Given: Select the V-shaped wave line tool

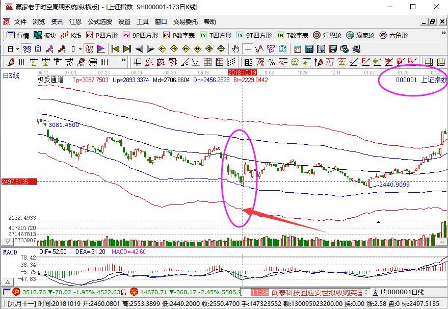Looking at the screenshot, I should pyautogui.click(x=196, y=62).
